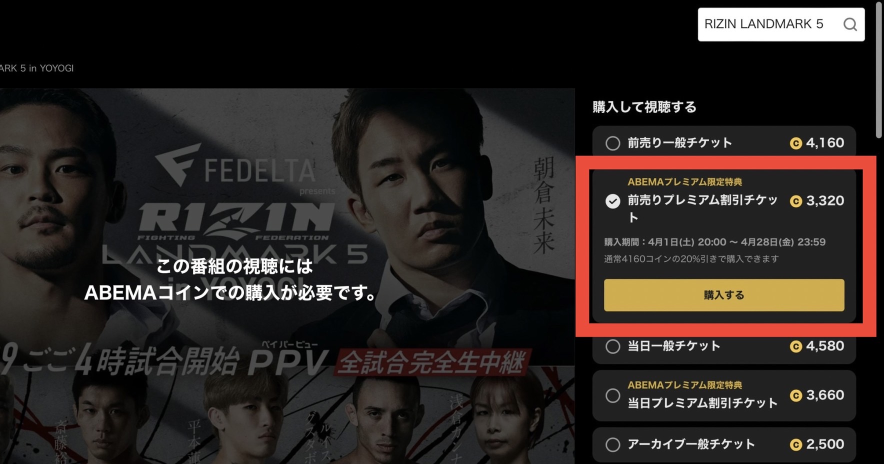Click the アーカイブ一般チケット label text

click(691, 444)
